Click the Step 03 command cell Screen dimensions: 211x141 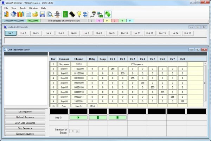click(x=64, y=78)
